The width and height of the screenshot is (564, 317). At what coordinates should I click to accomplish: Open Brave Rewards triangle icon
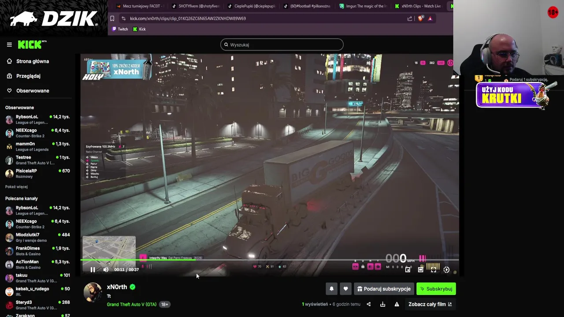[x=430, y=18]
